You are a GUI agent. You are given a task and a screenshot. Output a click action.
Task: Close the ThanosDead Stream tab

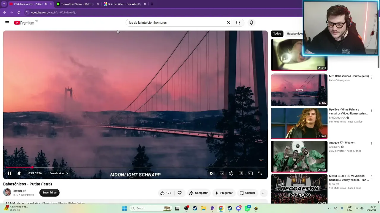[x=98, y=4]
